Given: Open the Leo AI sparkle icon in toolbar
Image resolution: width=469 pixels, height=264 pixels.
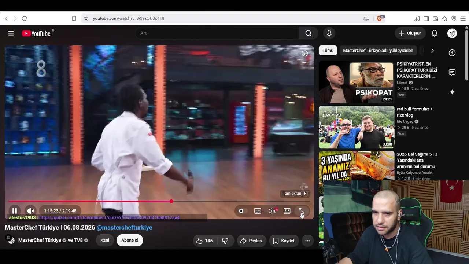Looking at the screenshot, I should [x=444, y=18].
